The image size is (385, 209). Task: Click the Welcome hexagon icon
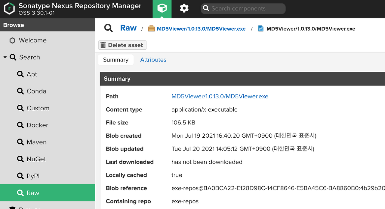point(12,40)
